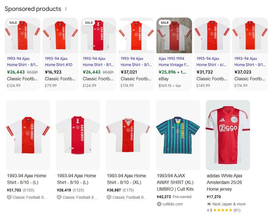Screen dimensions: 269x216
Task: Click the 'Next Japan & more' seller text
Action: click(229, 204)
